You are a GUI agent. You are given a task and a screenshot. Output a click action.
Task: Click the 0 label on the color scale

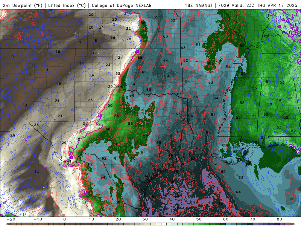point(64,219)
